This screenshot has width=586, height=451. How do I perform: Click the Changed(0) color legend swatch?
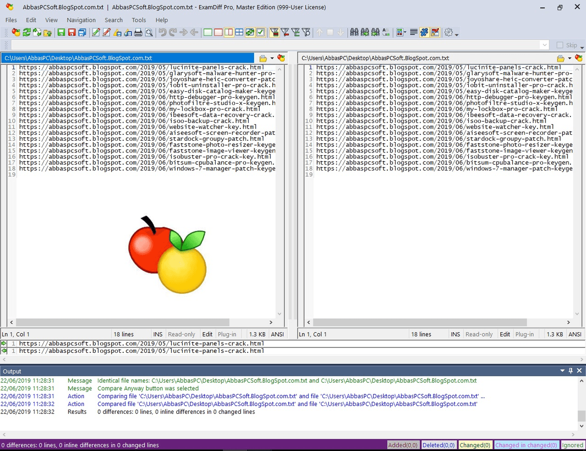(x=475, y=445)
